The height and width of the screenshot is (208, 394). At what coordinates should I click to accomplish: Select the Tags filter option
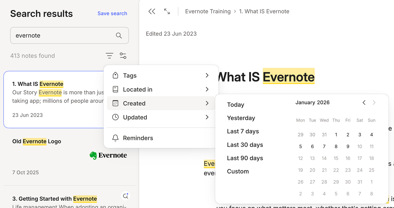pos(161,76)
